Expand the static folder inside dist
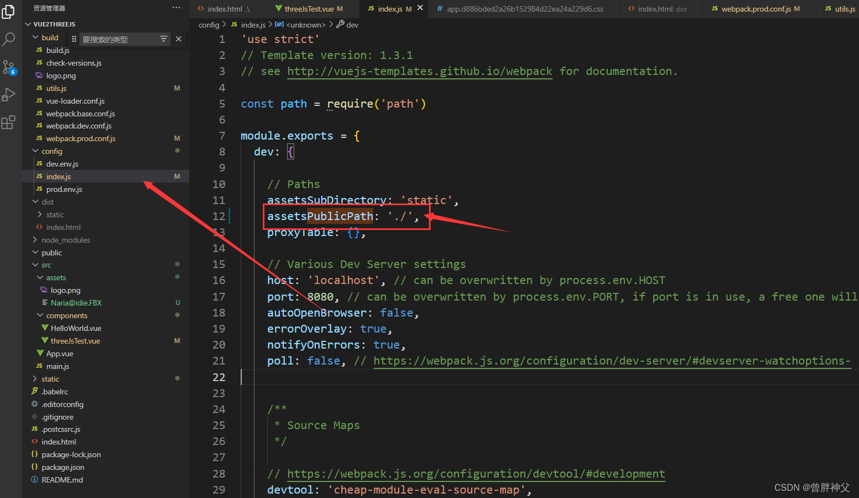Image resolution: width=859 pixels, height=498 pixels. pos(55,215)
